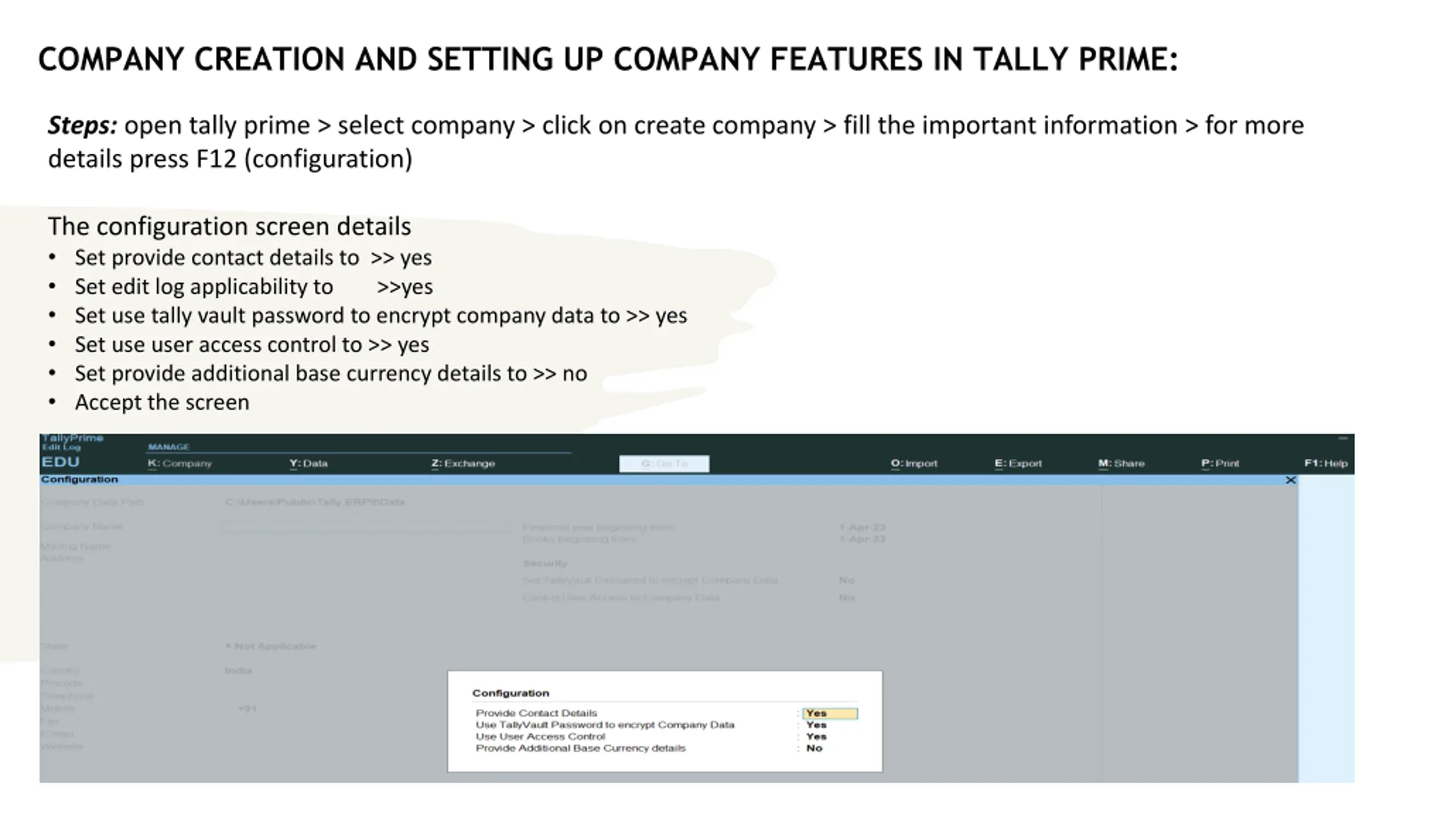The height and width of the screenshot is (814, 1448).
Task: Open the E: Export menu
Action: 1018,464
